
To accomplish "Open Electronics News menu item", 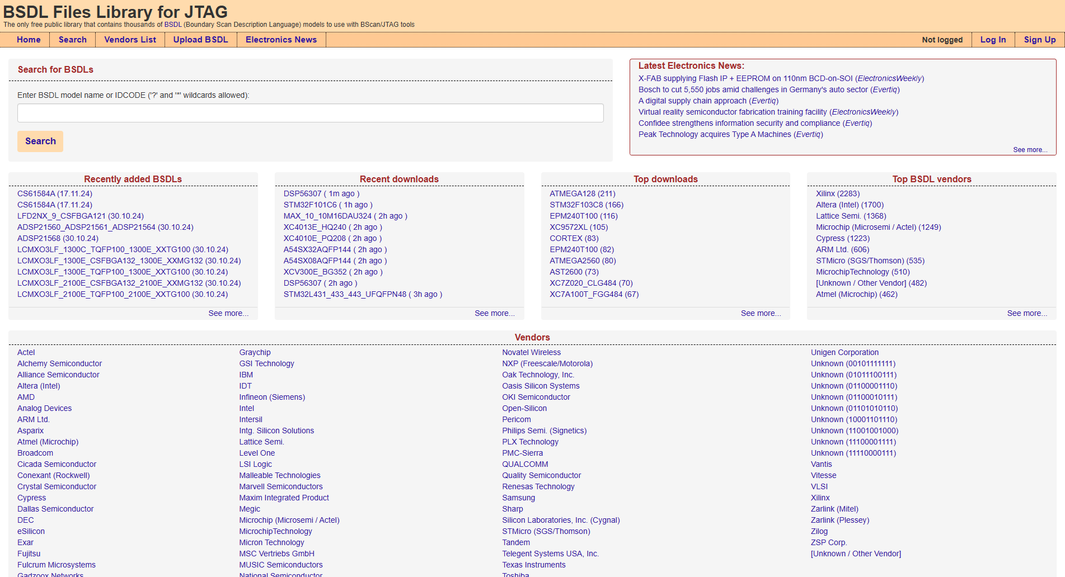I will pos(281,40).
